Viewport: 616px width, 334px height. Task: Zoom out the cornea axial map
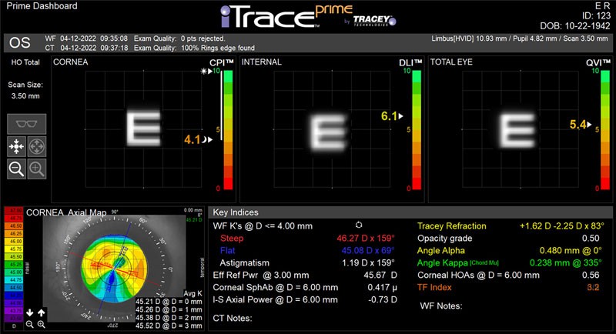[30, 324]
